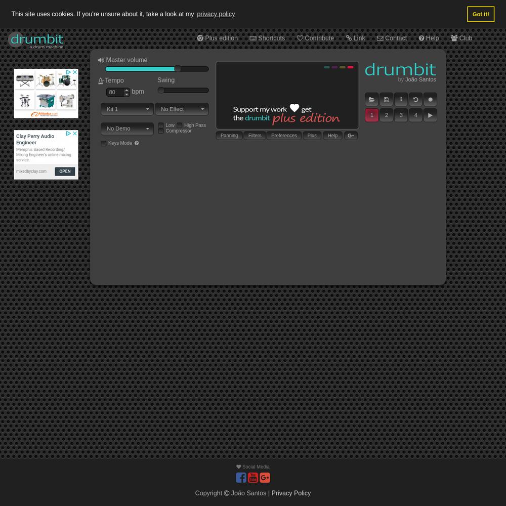
Task: Click AdChoices icon on Alibaba ad
Action: (68, 72)
